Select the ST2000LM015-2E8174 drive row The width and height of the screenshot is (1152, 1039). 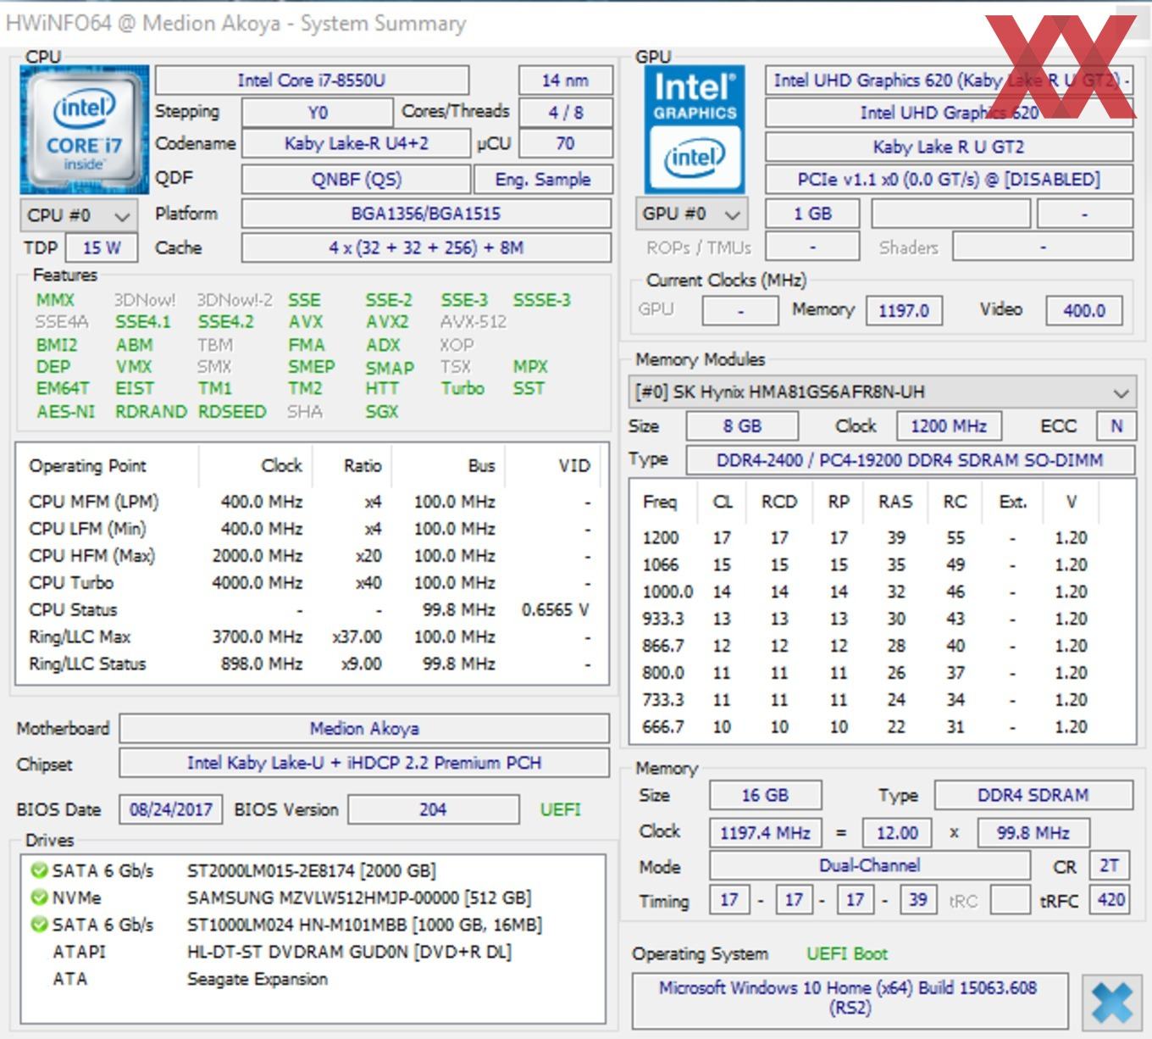tap(312, 870)
